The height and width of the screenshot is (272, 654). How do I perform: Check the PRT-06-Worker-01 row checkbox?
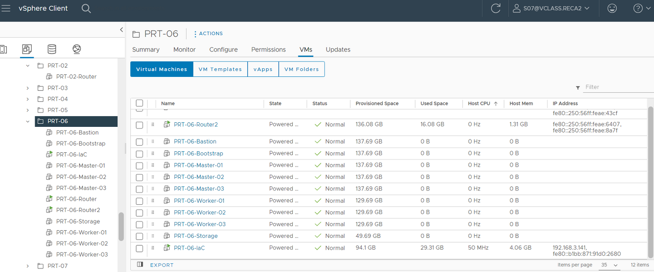[x=139, y=201]
